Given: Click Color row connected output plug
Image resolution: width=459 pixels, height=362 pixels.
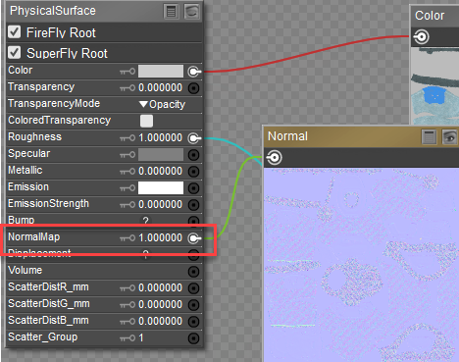Looking at the screenshot, I should (x=194, y=72).
